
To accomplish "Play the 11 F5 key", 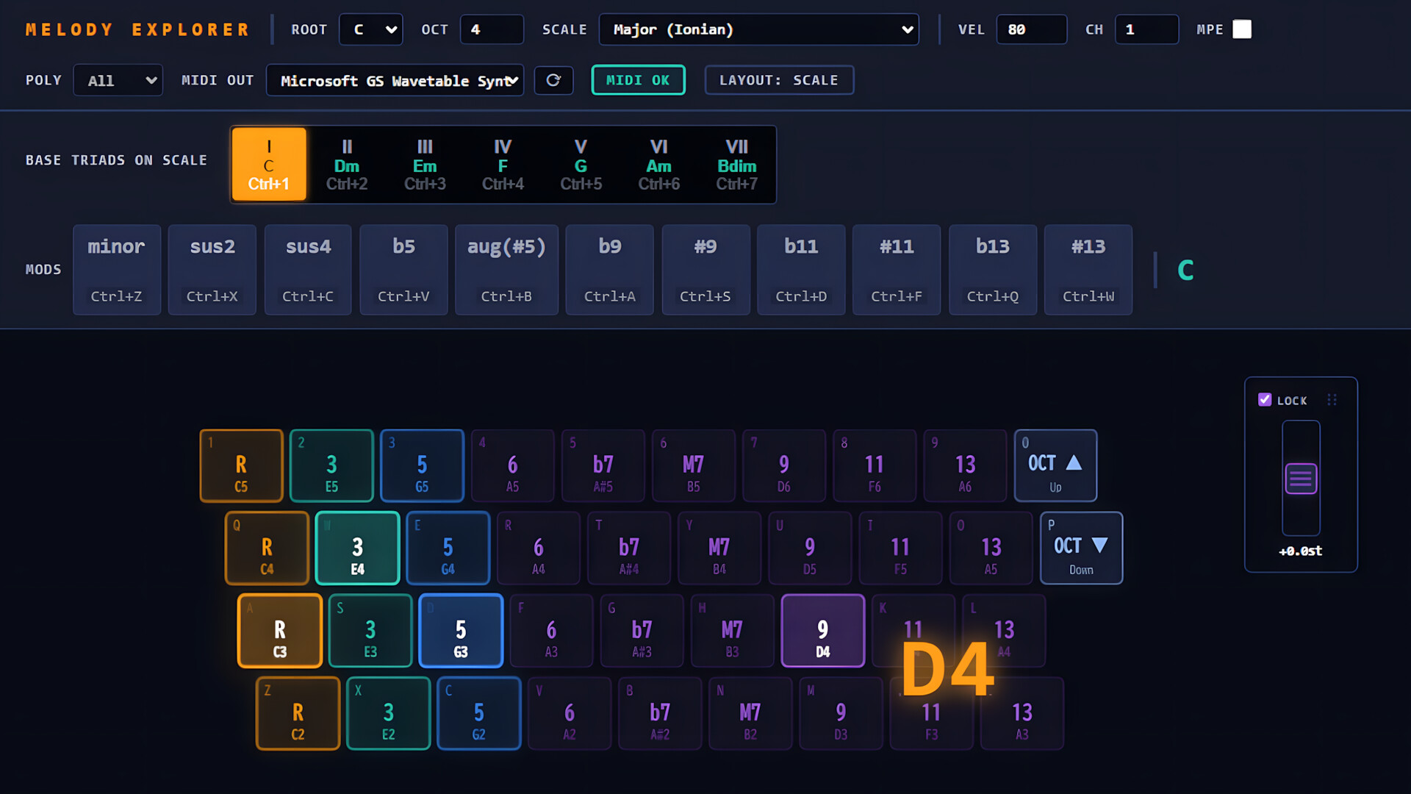I will (900, 548).
